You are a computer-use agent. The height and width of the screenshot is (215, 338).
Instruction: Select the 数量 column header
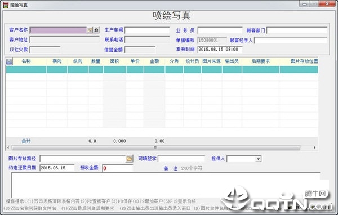click(96, 61)
